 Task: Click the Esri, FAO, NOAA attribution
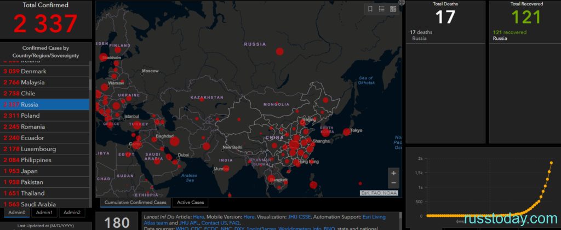click(379, 193)
